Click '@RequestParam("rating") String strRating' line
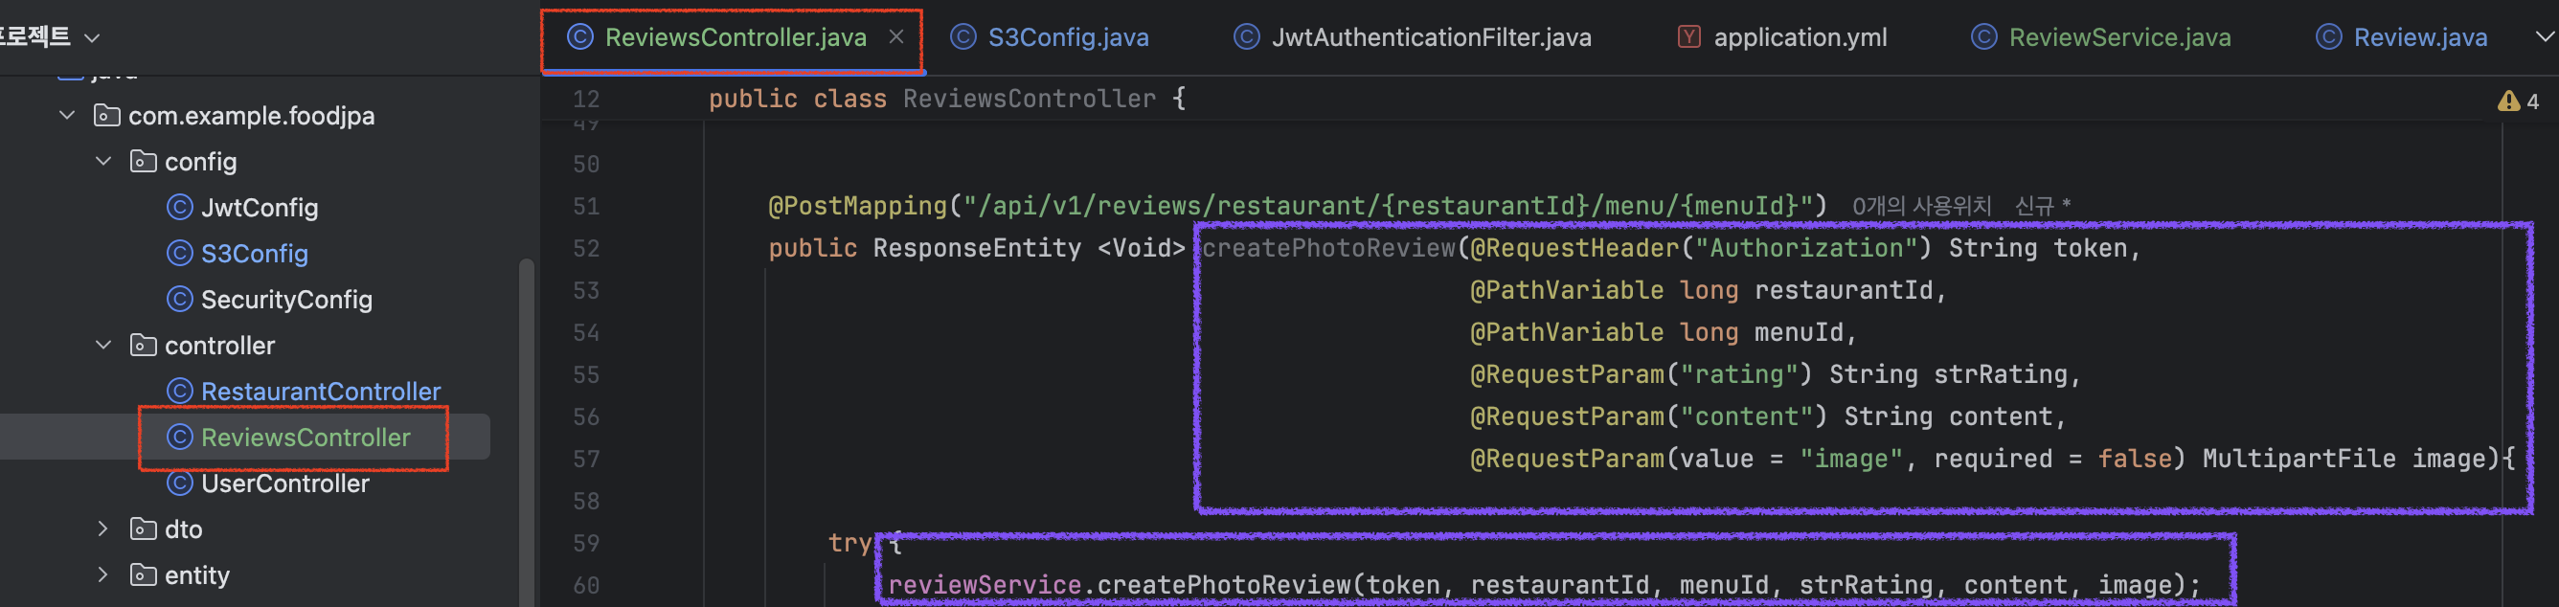Viewport: 2559px width, 607px height. pos(1775,374)
